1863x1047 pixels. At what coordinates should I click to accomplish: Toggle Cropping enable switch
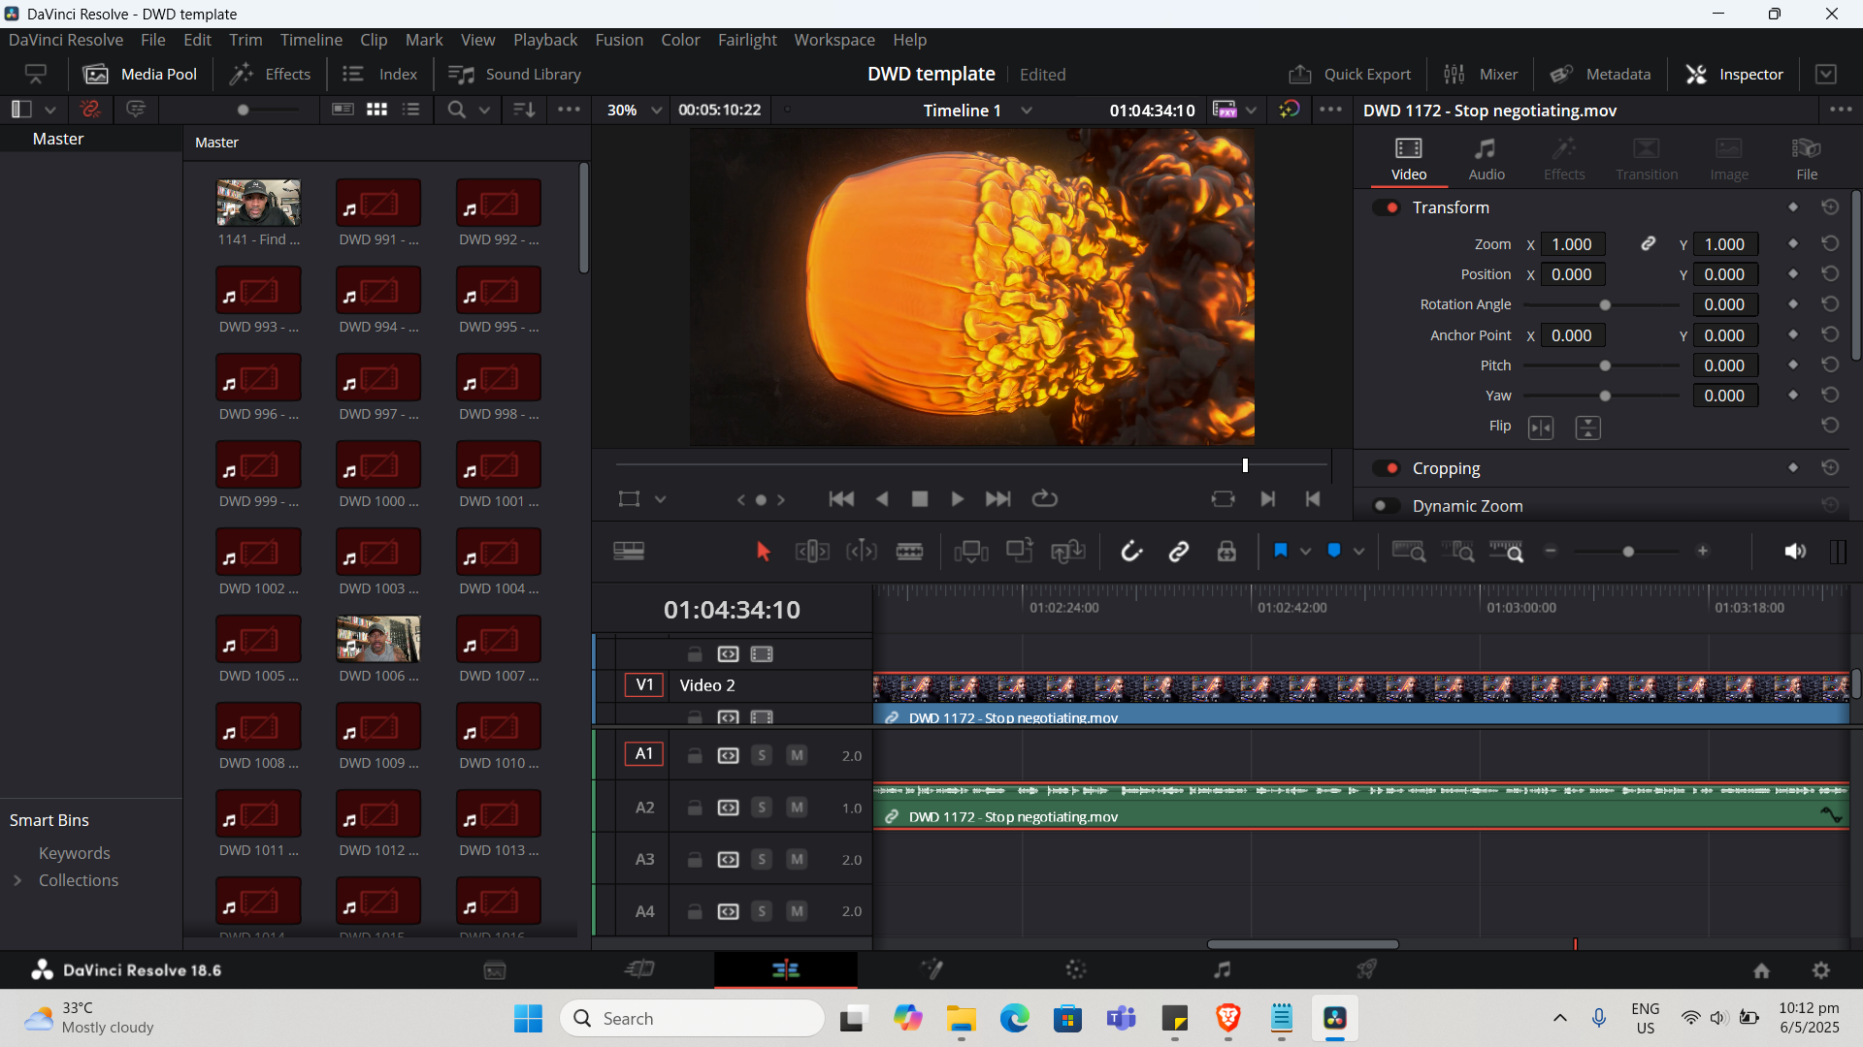pos(1387,468)
